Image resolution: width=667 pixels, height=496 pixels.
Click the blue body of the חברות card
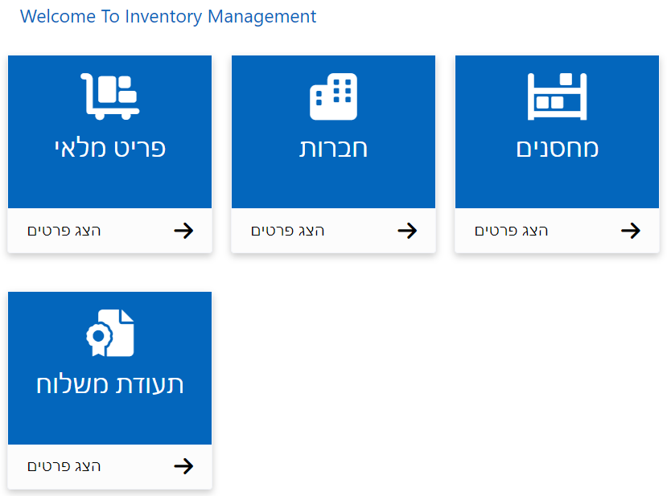tap(333, 185)
